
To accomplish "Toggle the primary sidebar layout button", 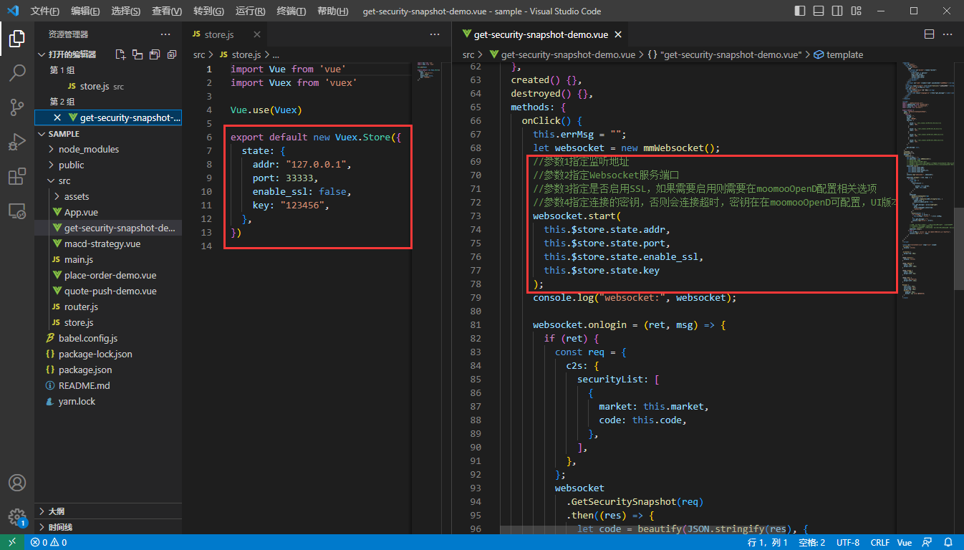I will tap(801, 11).
